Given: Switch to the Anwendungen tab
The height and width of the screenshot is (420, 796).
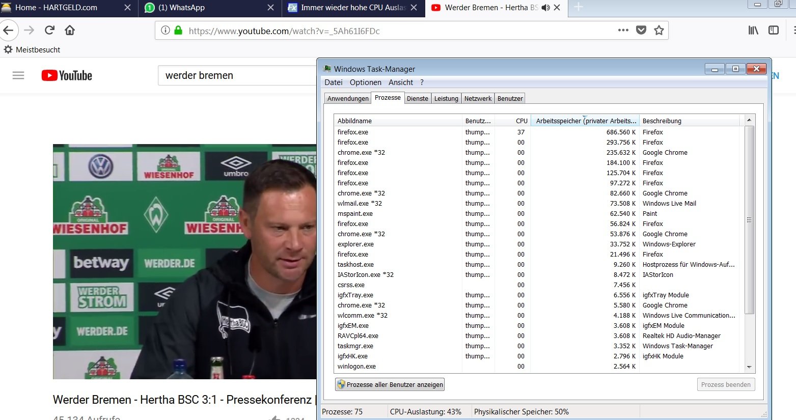Looking at the screenshot, I should coord(348,99).
